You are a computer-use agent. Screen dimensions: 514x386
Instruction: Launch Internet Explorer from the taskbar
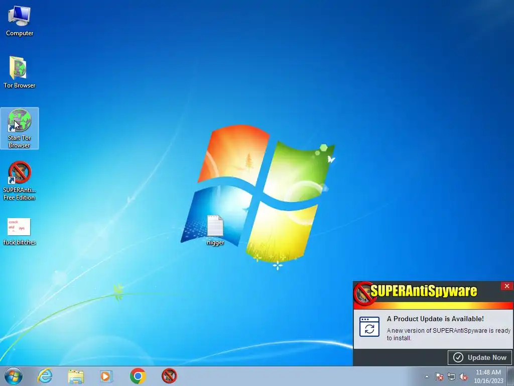point(45,376)
